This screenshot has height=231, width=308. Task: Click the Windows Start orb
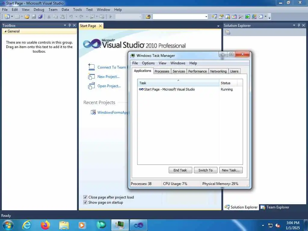[8, 225]
